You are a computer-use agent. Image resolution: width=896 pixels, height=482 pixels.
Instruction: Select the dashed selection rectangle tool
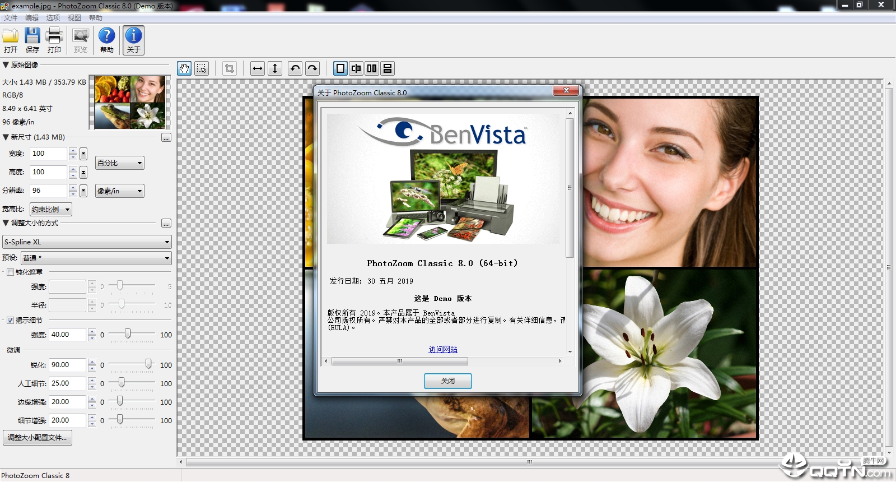[x=202, y=68]
